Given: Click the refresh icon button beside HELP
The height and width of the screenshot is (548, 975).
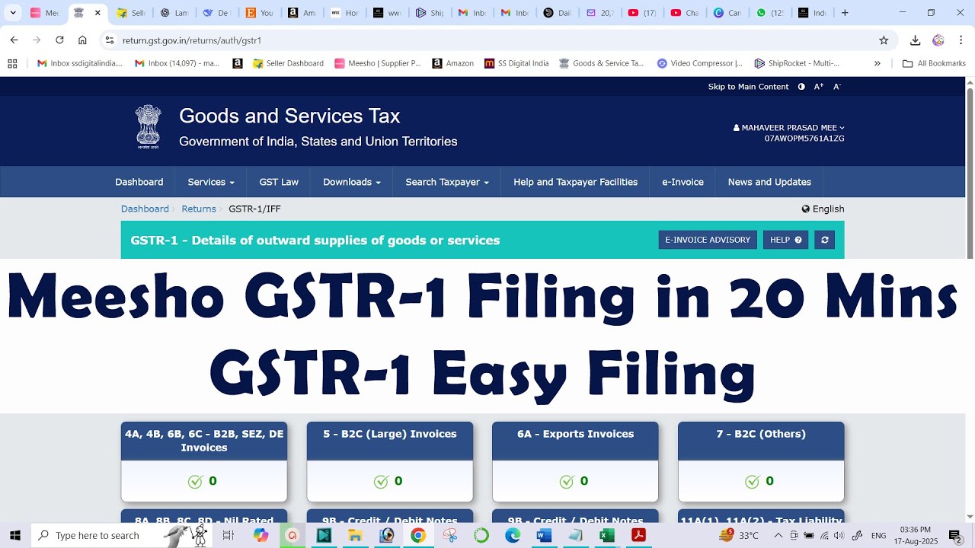Looking at the screenshot, I should 824,240.
